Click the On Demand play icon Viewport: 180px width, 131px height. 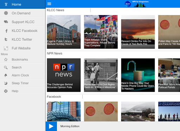click(x=6, y=13)
